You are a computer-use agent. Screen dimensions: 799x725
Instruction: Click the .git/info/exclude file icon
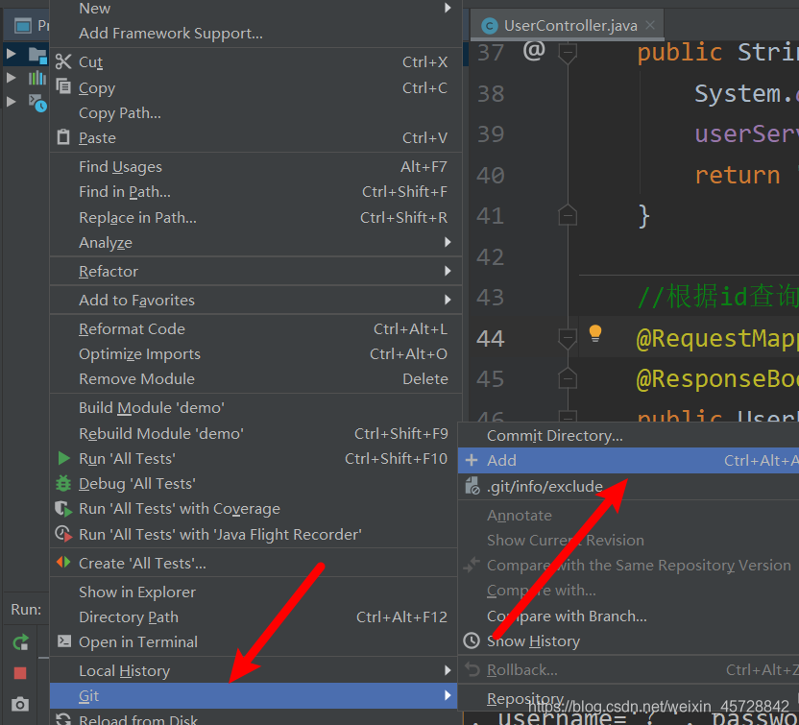tap(472, 486)
